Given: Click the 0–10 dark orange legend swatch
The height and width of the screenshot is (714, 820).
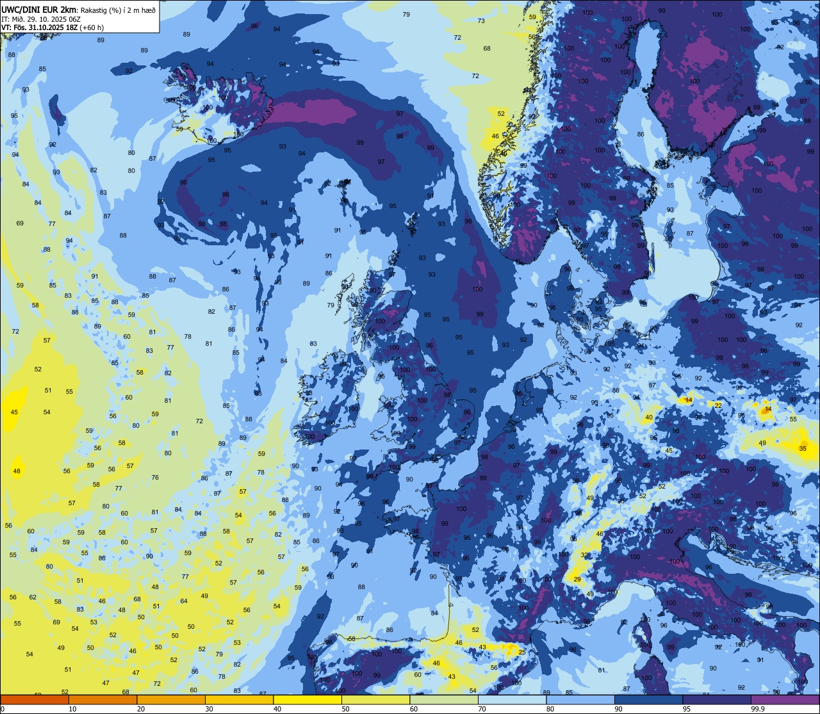Looking at the screenshot, I should [35, 699].
